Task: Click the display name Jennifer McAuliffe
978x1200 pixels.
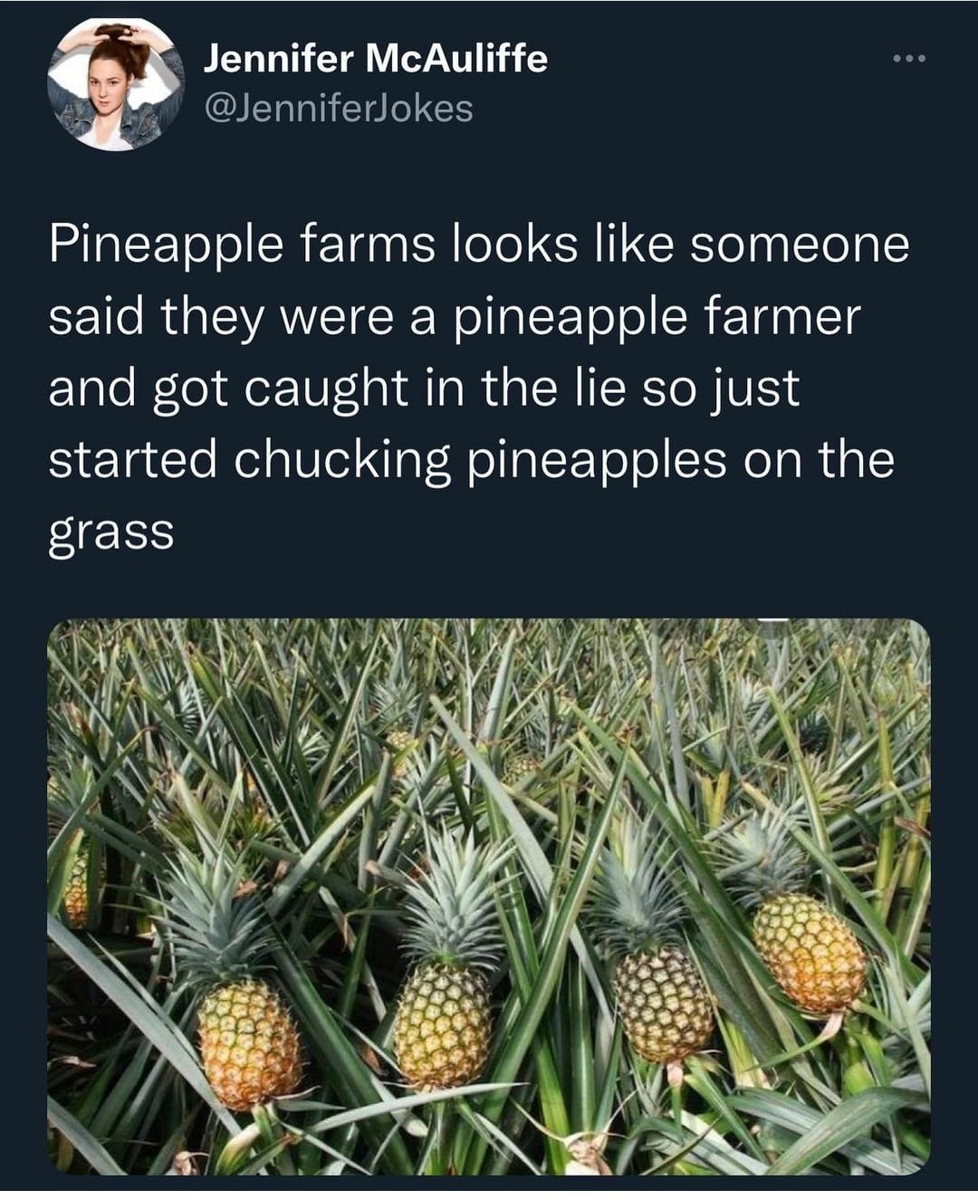Action: (375, 60)
